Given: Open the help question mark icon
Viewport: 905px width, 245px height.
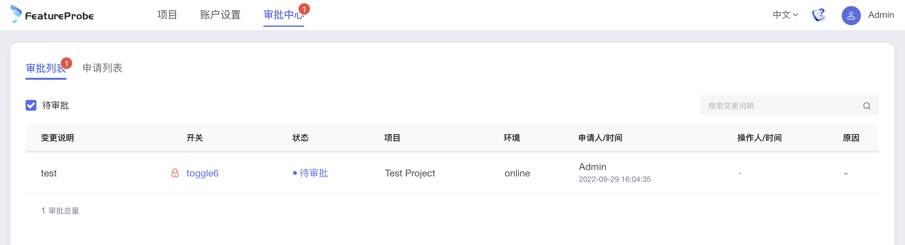Looking at the screenshot, I should click(x=818, y=15).
